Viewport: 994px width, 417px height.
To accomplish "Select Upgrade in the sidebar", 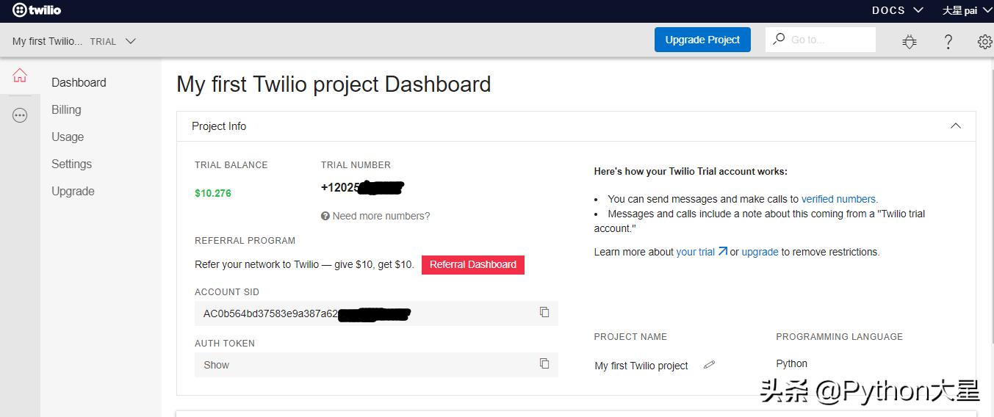I will (73, 191).
